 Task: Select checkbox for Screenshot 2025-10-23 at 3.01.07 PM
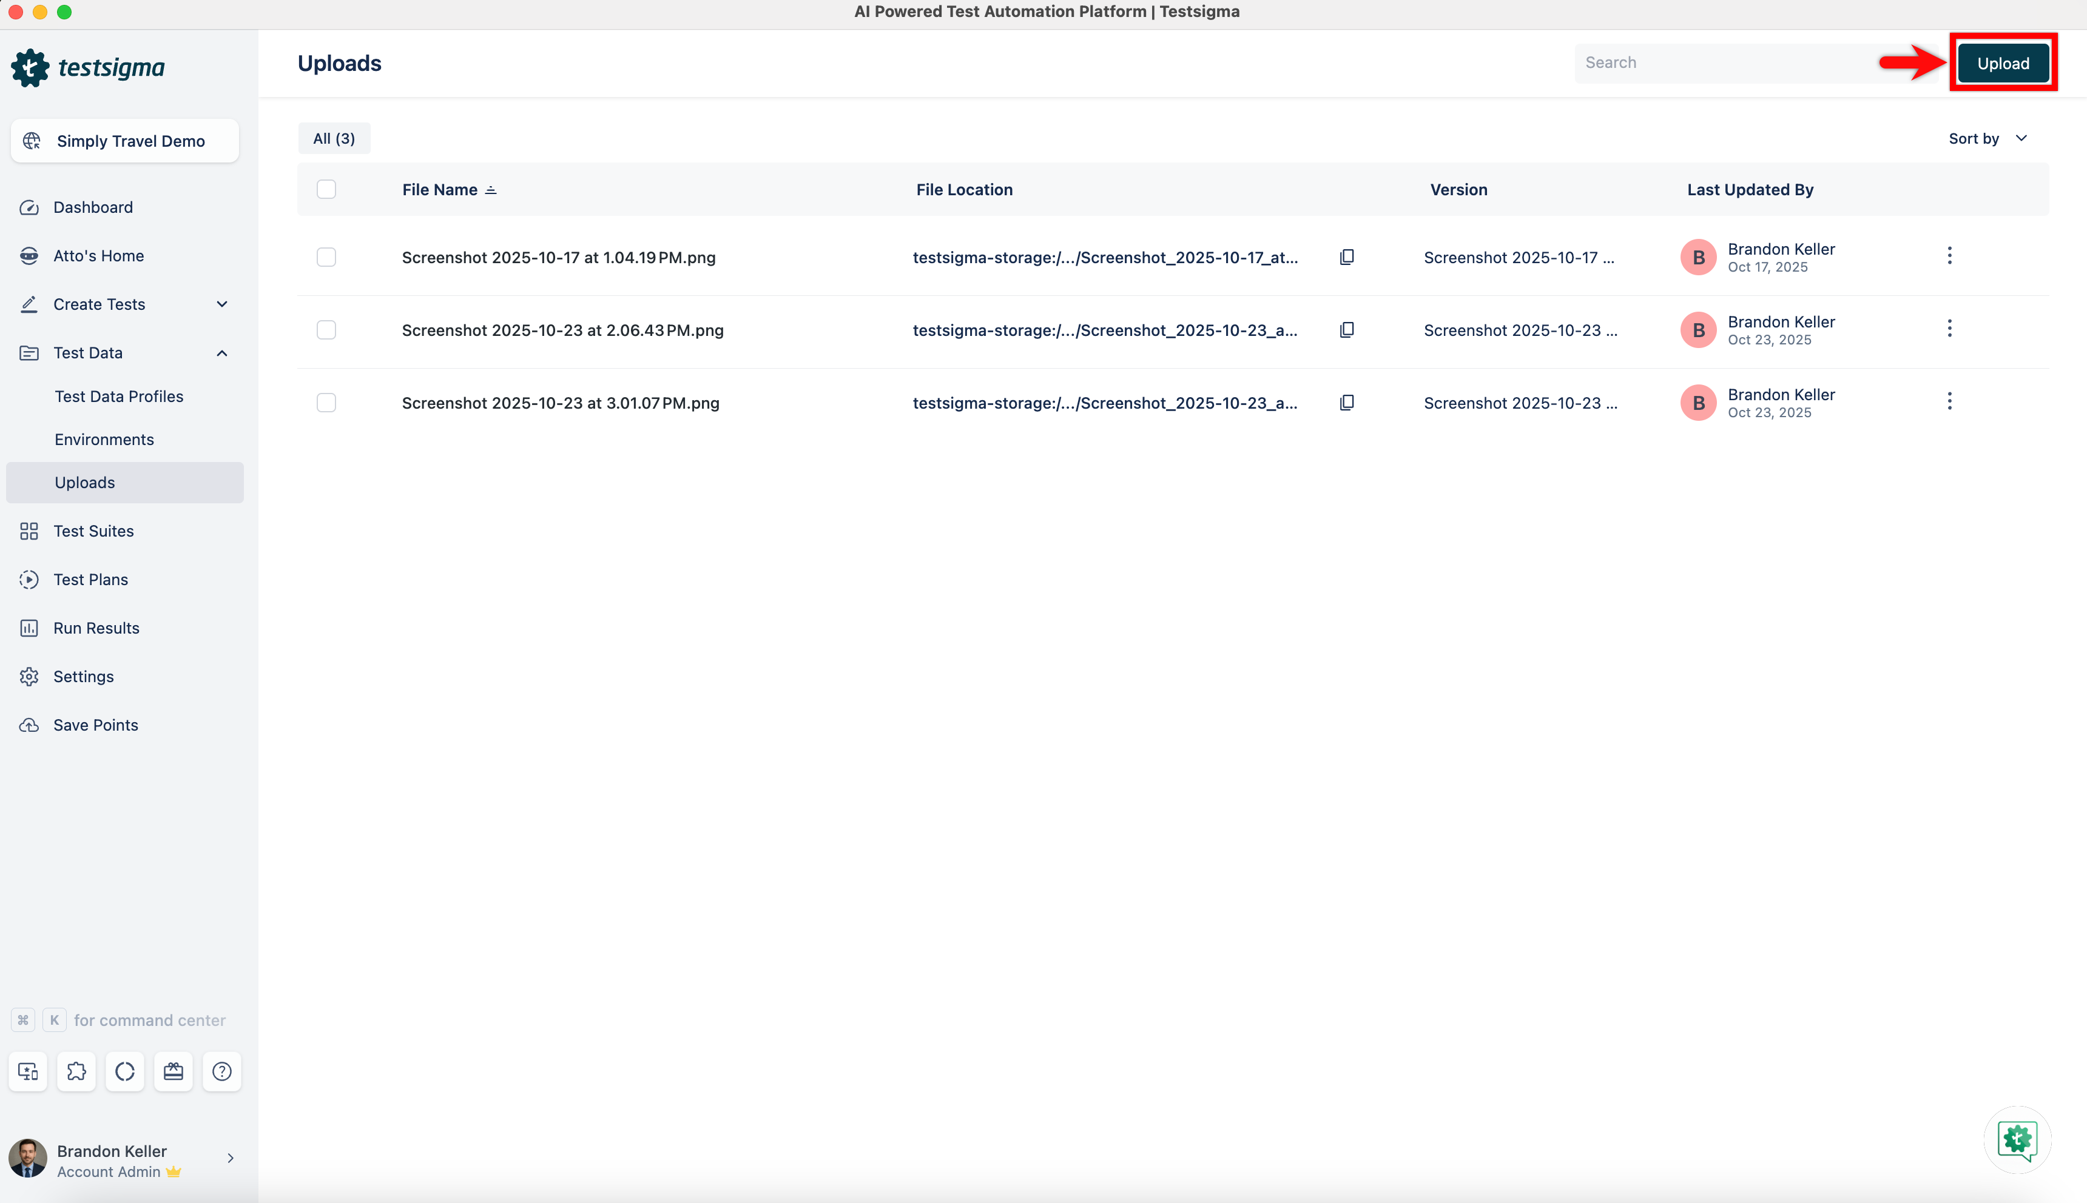(x=326, y=403)
